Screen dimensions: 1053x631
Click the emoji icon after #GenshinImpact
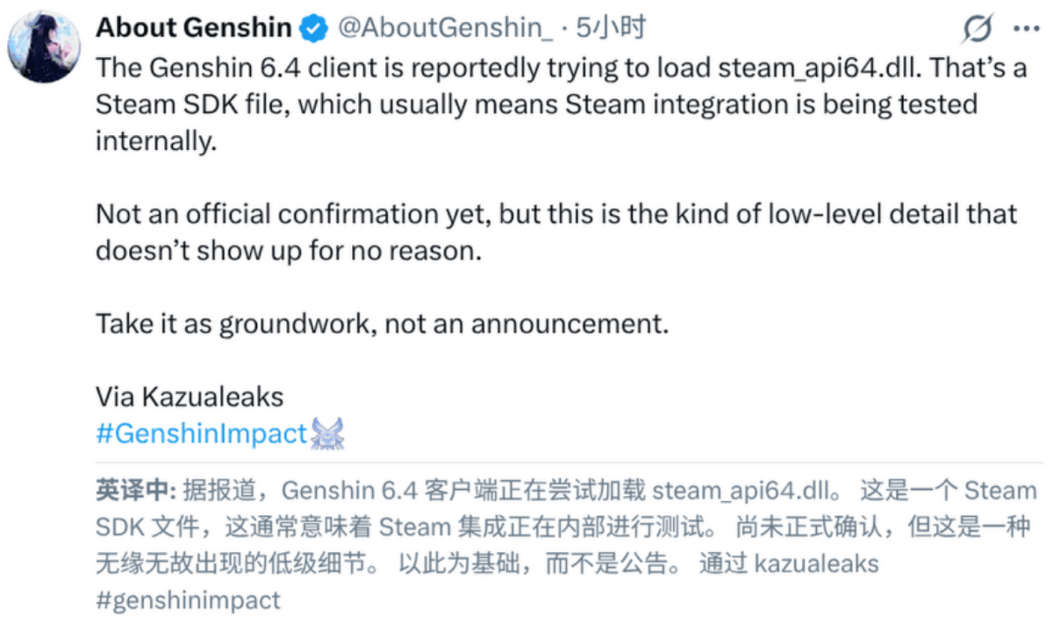327,434
